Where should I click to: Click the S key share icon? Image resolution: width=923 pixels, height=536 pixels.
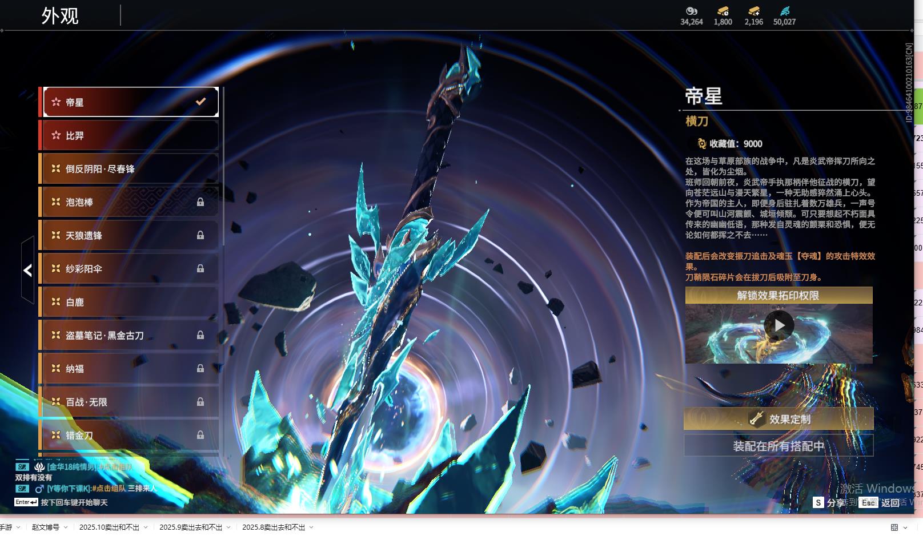pos(818,502)
